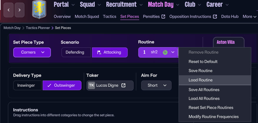Select Load Routine from the menu

click(x=201, y=80)
